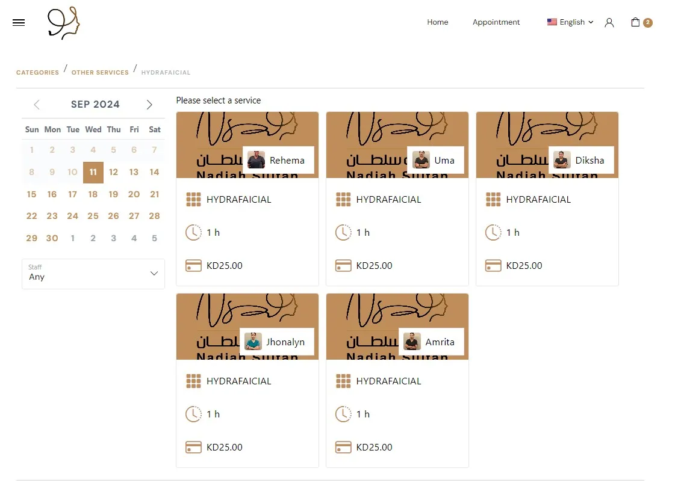Image resolution: width=678 pixels, height=486 pixels.
Task: Click payment card icon on Diksha's card
Action: tap(493, 266)
